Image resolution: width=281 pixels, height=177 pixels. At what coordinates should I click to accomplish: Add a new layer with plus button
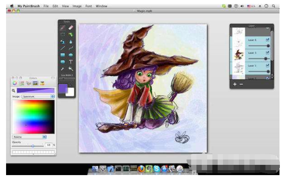pos(235,84)
